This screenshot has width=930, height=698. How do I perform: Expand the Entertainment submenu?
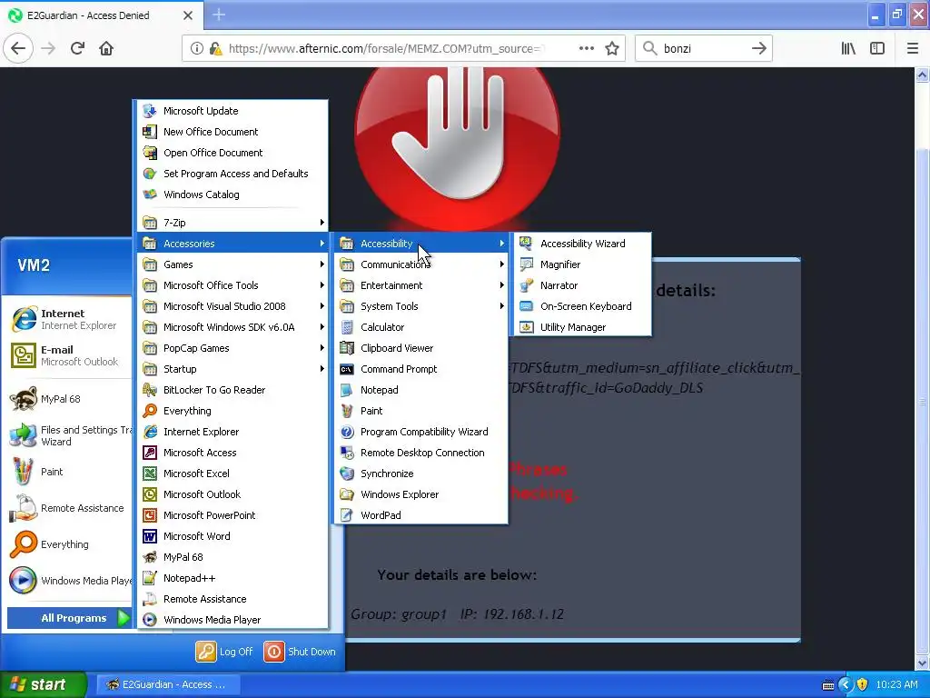click(420, 284)
